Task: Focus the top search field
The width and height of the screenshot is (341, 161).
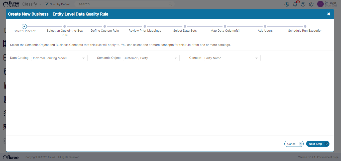Action: tap(123, 4)
